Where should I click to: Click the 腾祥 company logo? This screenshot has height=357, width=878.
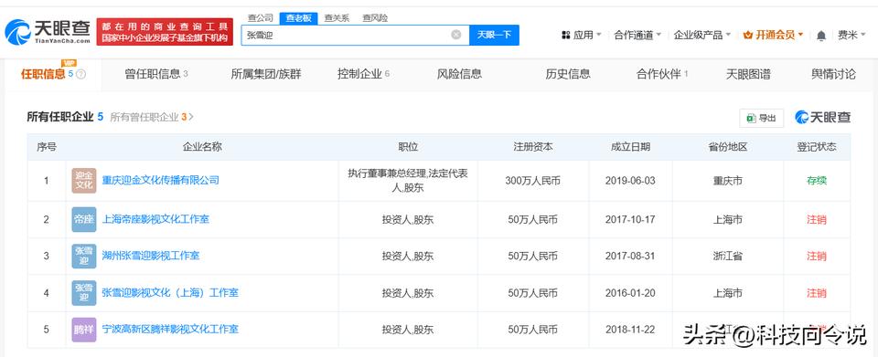tap(84, 330)
